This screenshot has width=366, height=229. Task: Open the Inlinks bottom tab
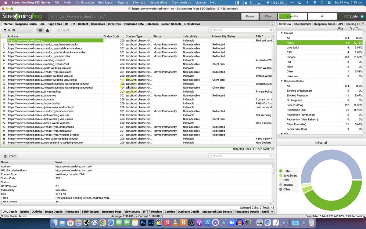coord(24,212)
